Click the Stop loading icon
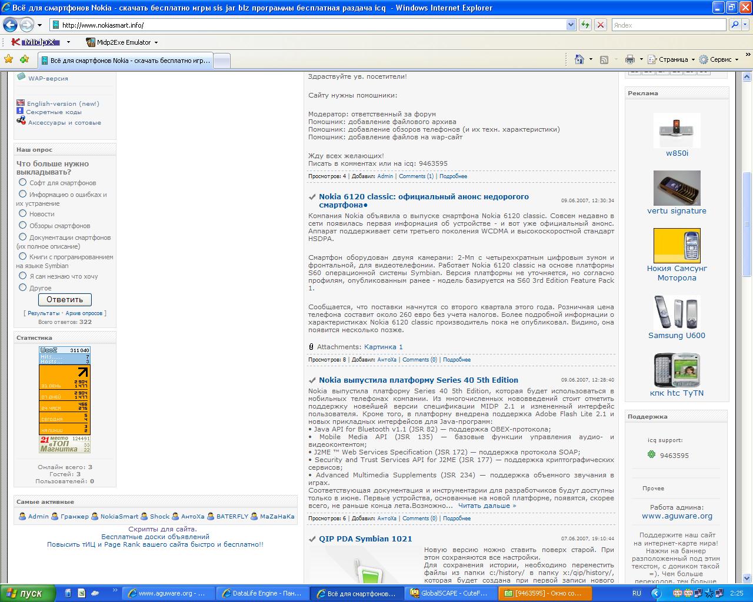The height and width of the screenshot is (602, 753). tap(600, 25)
